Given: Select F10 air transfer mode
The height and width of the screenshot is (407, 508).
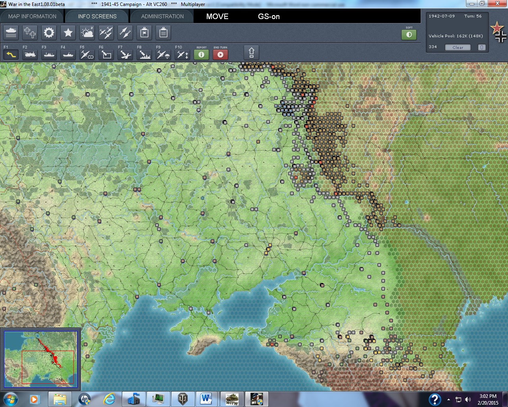Looking at the screenshot, I should click(183, 54).
